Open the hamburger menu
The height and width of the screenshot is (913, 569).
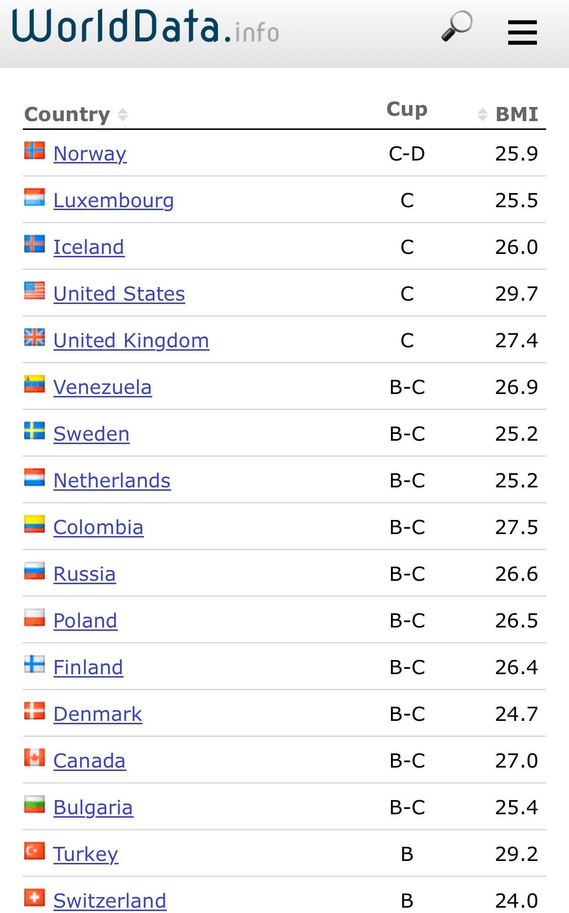[x=522, y=33]
